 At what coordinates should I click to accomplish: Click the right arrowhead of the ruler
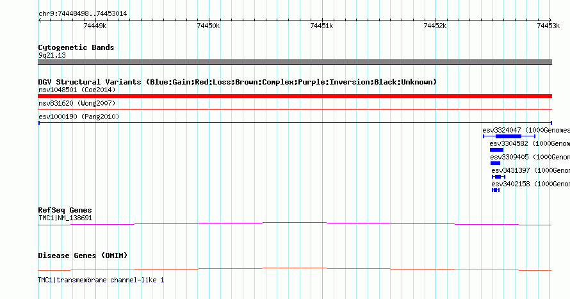(550, 20)
